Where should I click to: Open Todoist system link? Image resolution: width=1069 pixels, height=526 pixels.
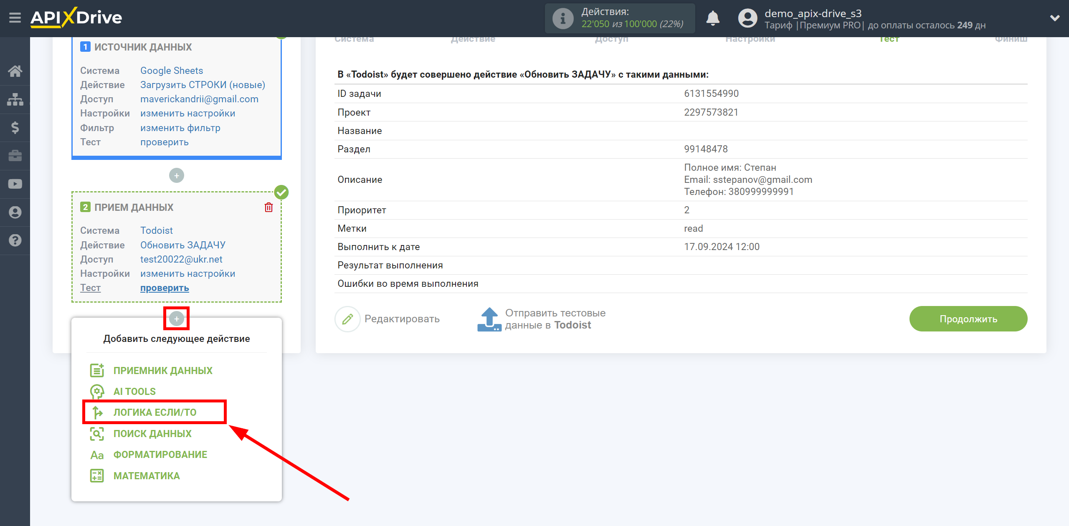tap(156, 230)
